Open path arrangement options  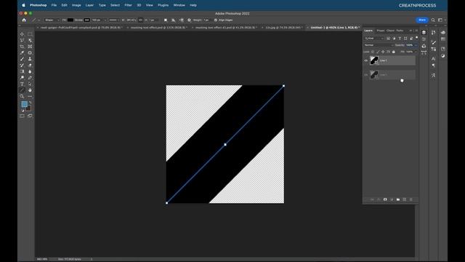(x=181, y=20)
